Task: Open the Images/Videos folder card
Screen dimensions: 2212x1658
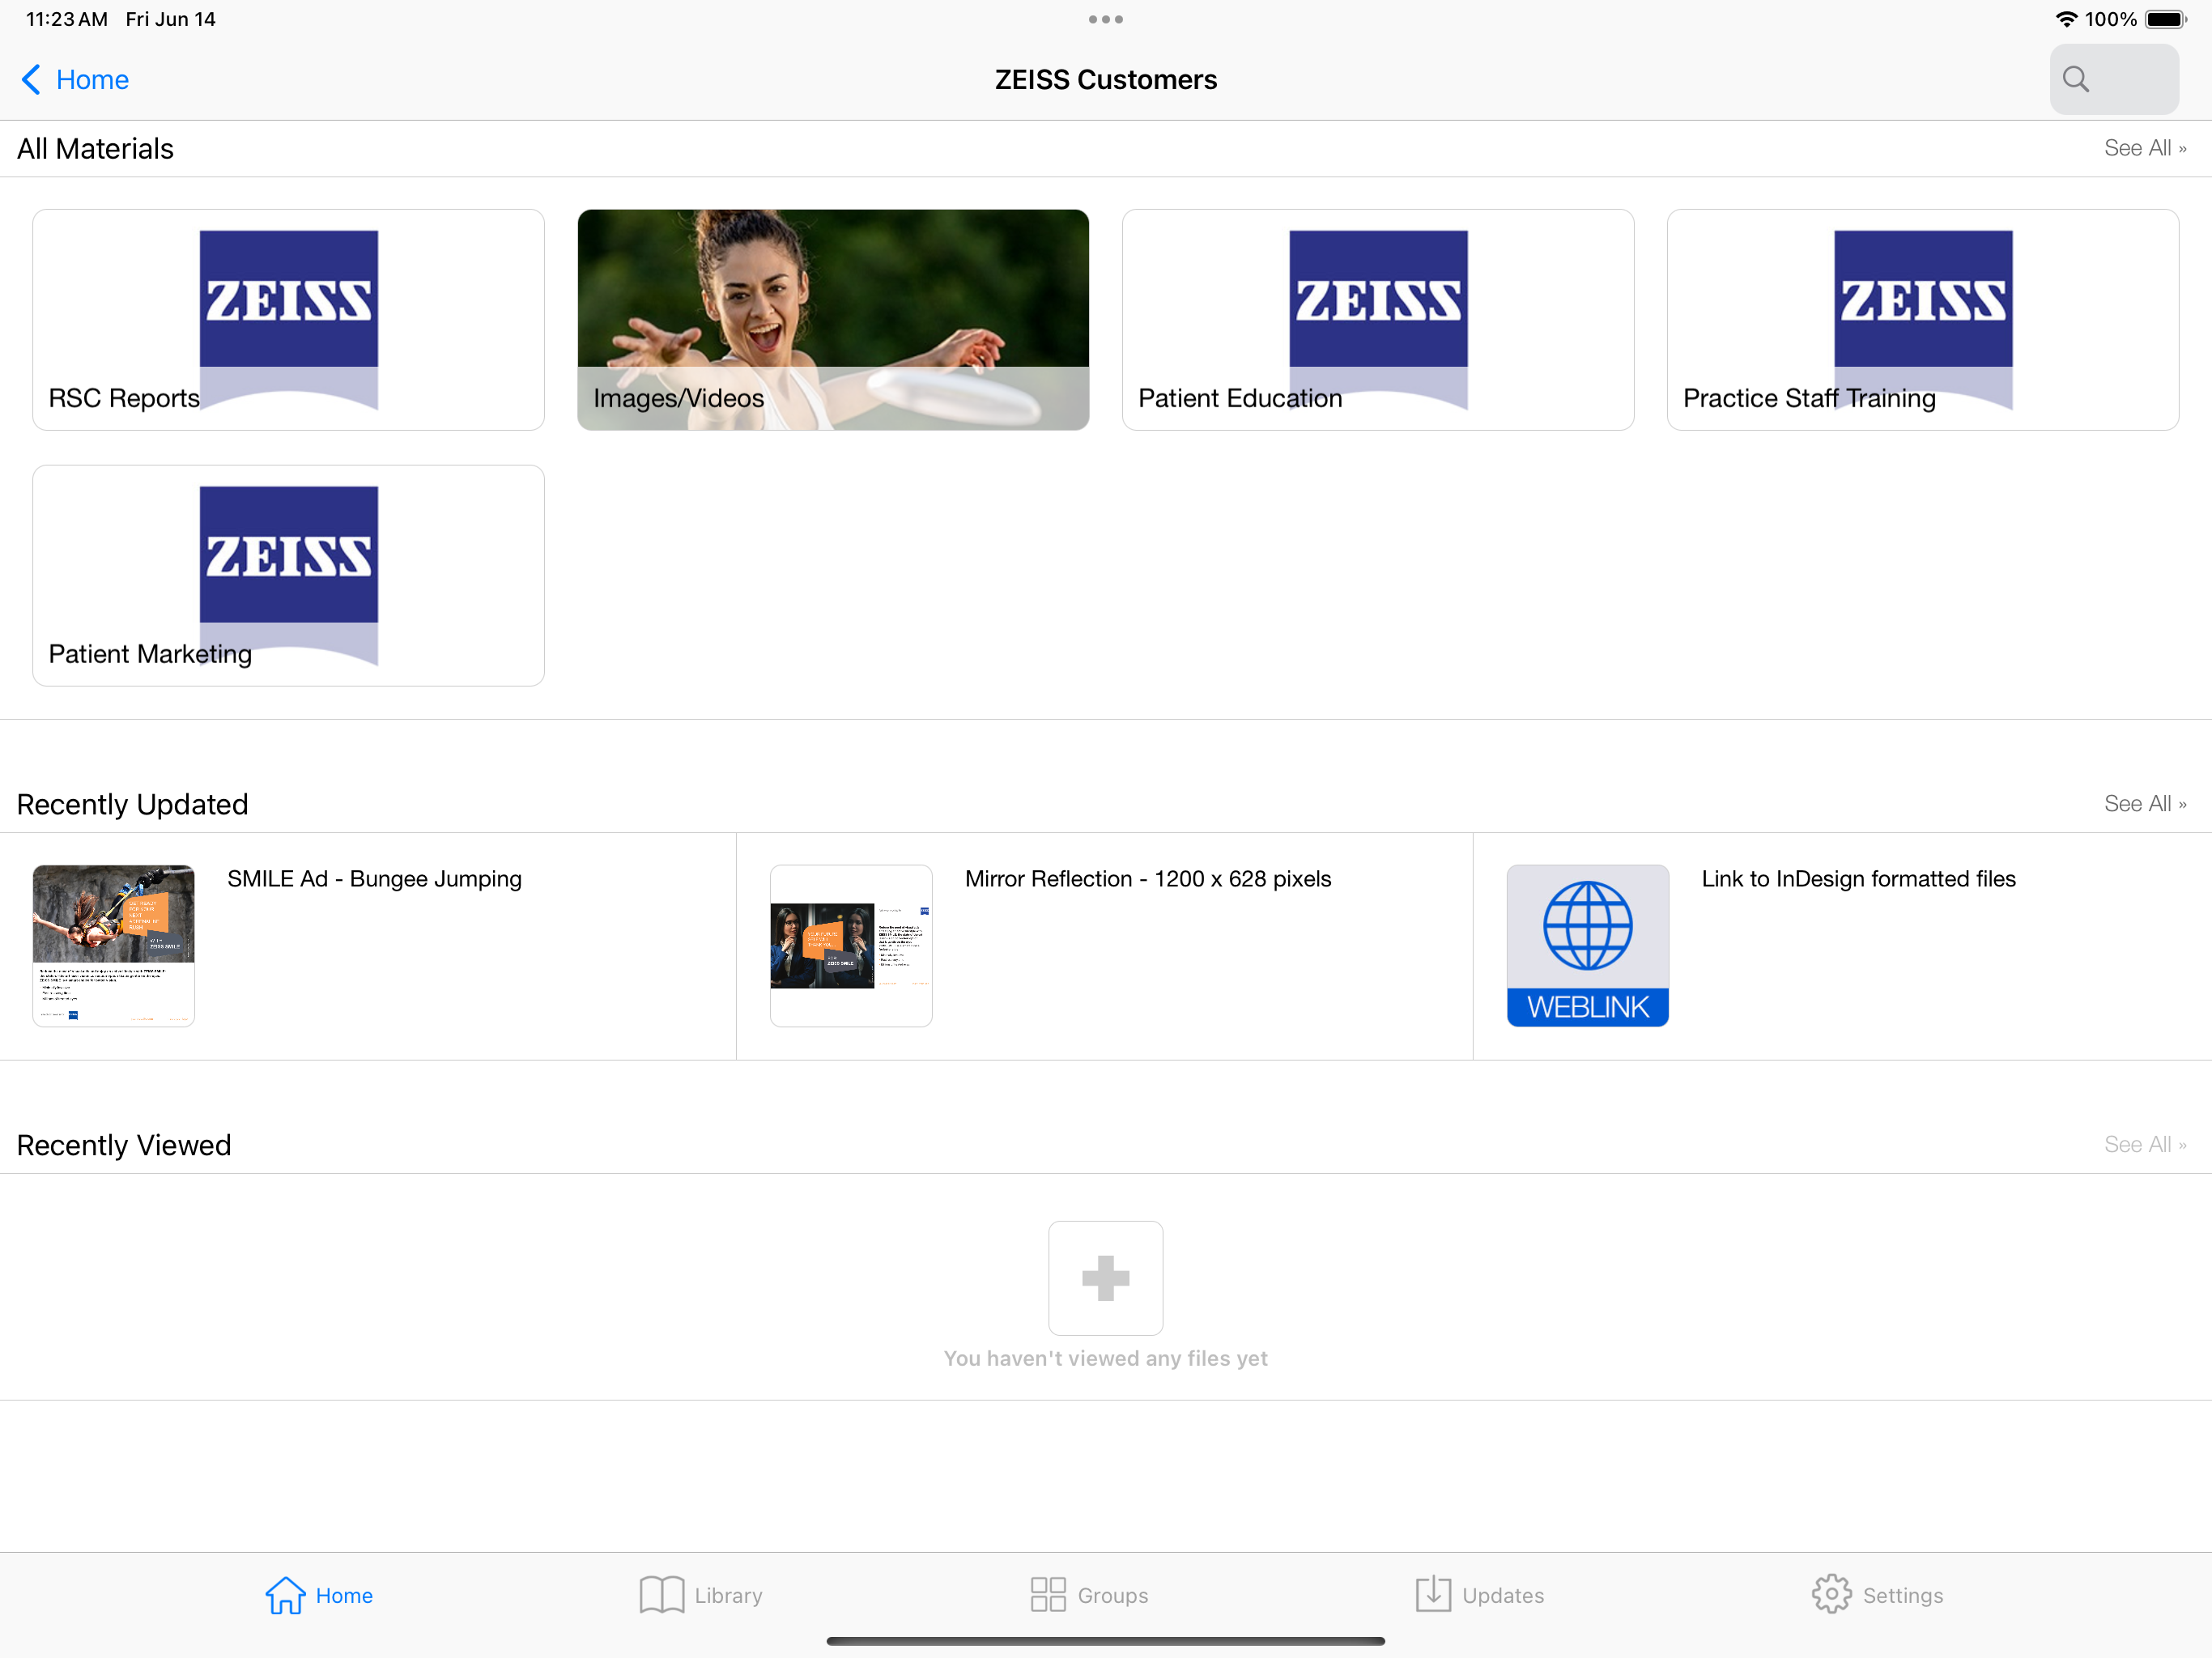Action: (x=833, y=320)
